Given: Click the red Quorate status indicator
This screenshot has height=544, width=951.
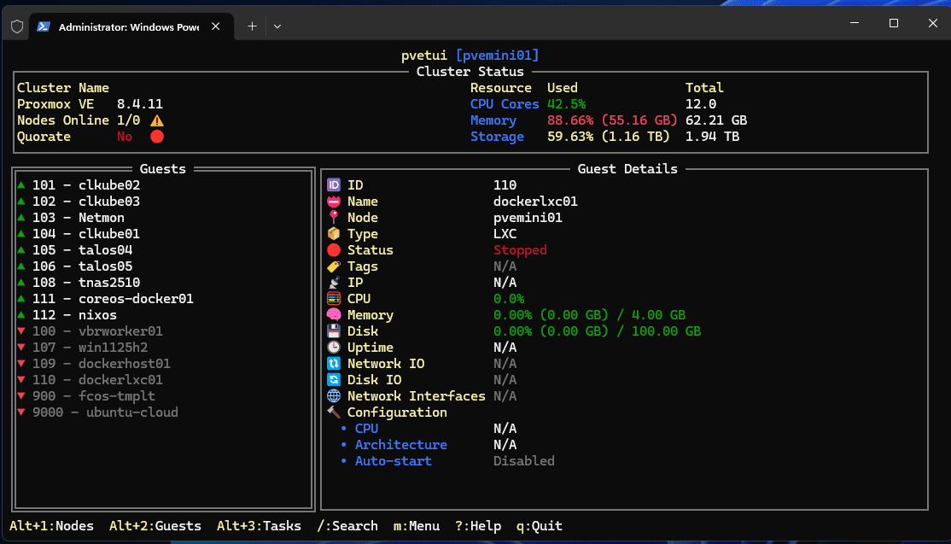Looking at the screenshot, I should (x=157, y=137).
